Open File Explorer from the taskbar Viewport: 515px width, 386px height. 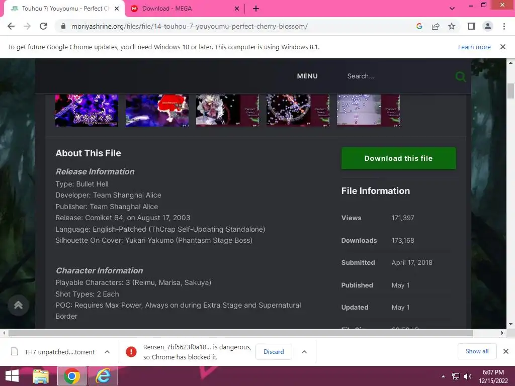41,376
